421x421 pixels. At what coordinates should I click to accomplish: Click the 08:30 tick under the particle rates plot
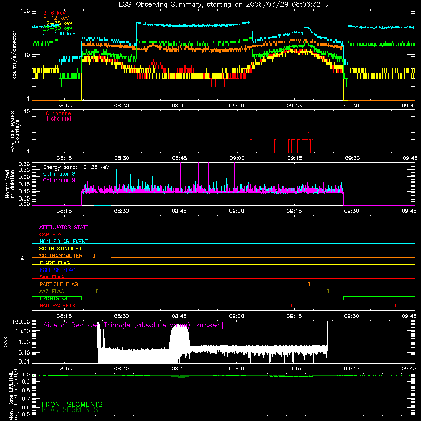tap(122, 158)
